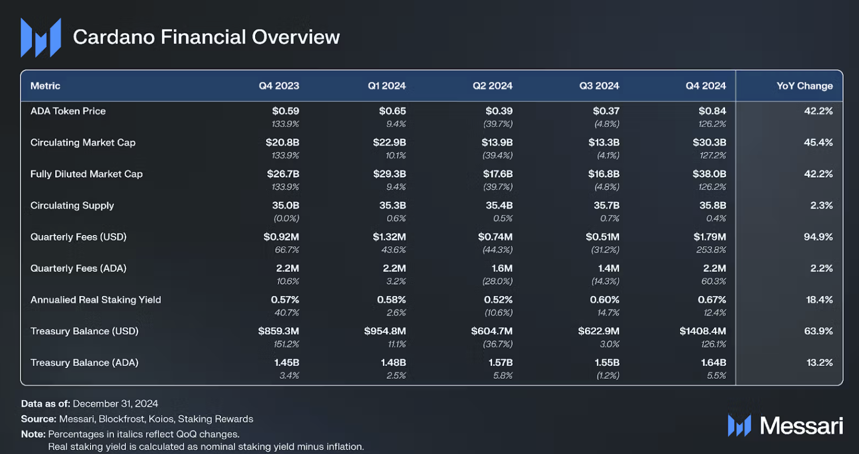The image size is (859, 454).
Task: Click the $1408.4M treasury balance value
Action: 702,331
